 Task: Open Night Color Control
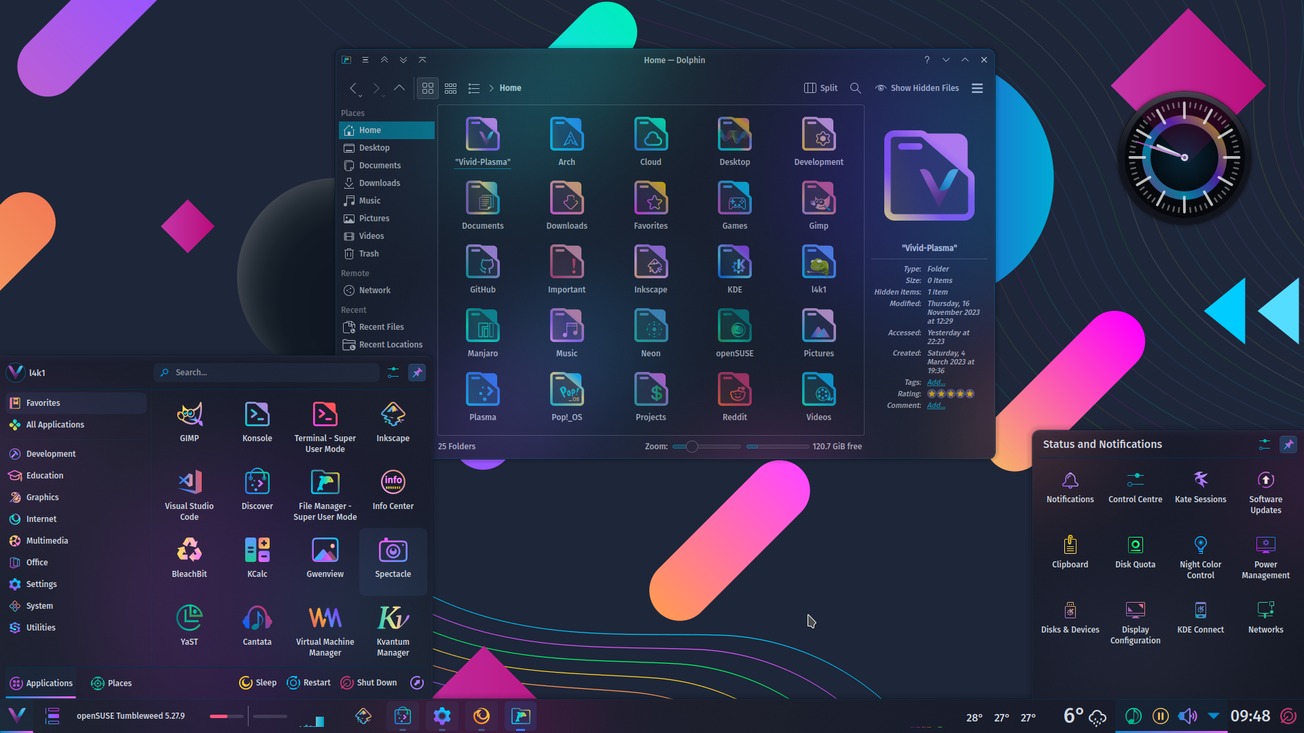(1201, 557)
